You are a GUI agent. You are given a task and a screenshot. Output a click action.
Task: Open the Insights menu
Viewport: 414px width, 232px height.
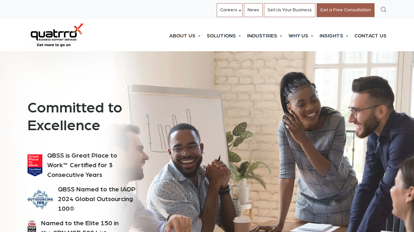pos(334,36)
